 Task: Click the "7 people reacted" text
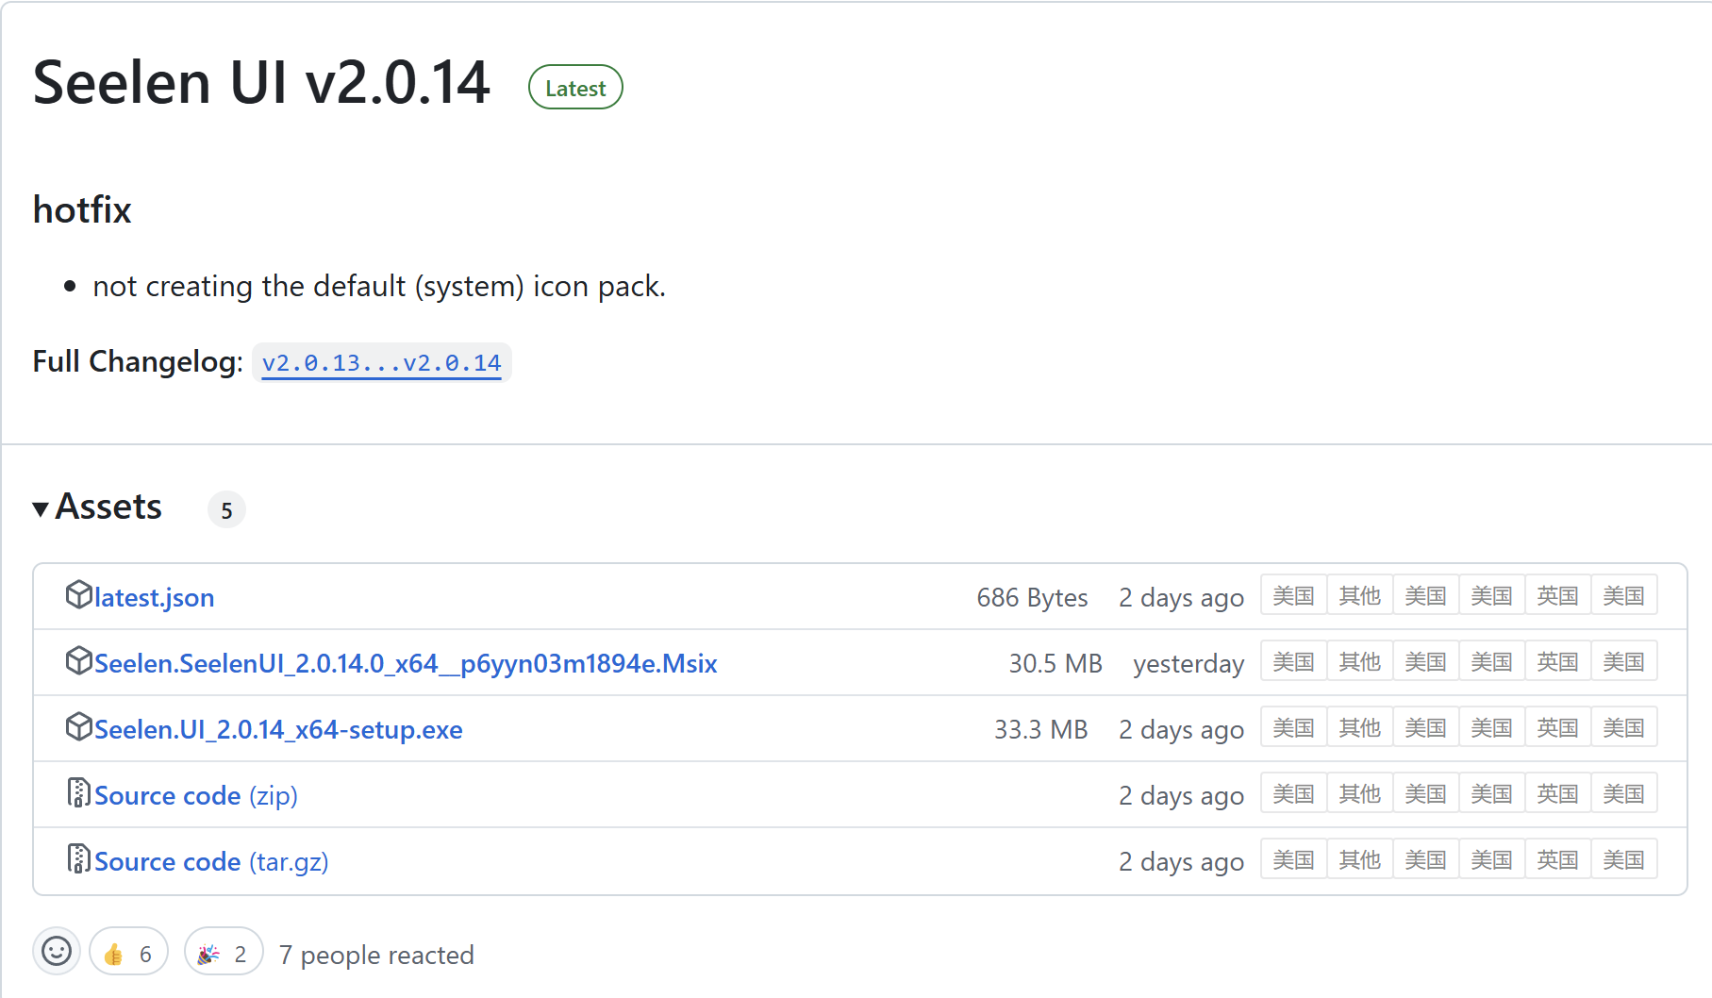[376, 955]
